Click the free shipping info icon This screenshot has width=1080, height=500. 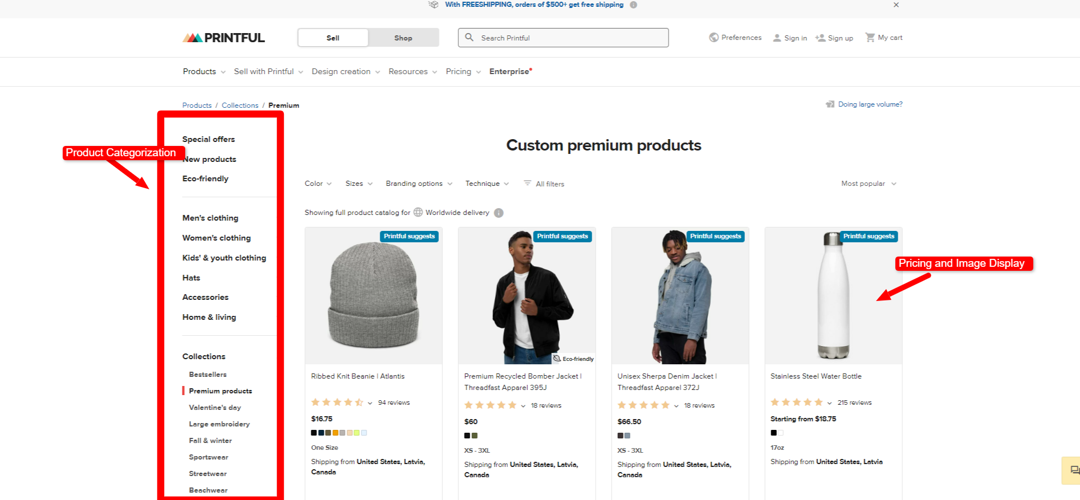(x=633, y=5)
